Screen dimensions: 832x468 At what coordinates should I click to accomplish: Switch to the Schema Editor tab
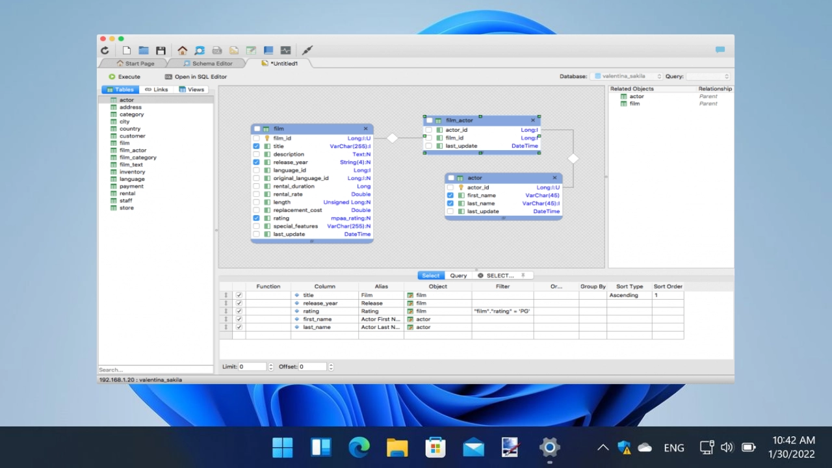[208, 64]
